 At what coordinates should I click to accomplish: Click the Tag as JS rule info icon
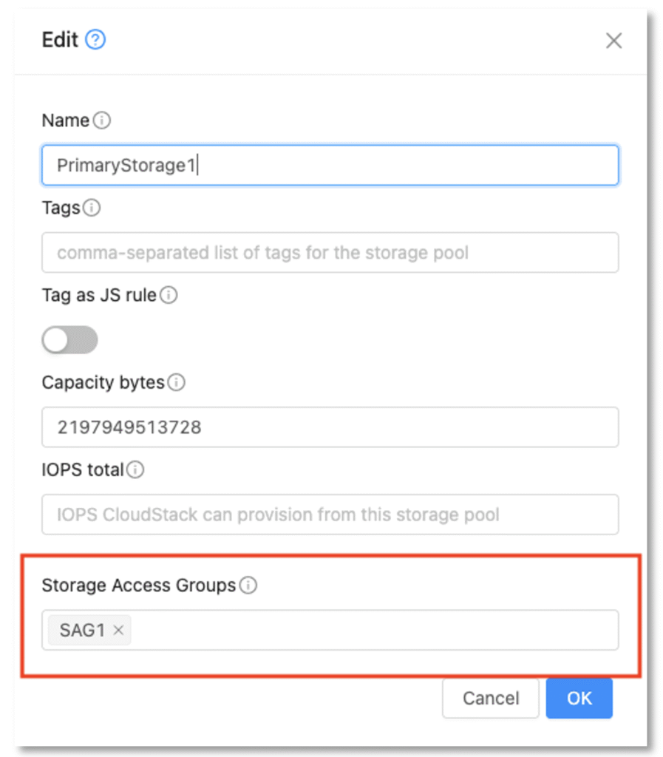(169, 296)
